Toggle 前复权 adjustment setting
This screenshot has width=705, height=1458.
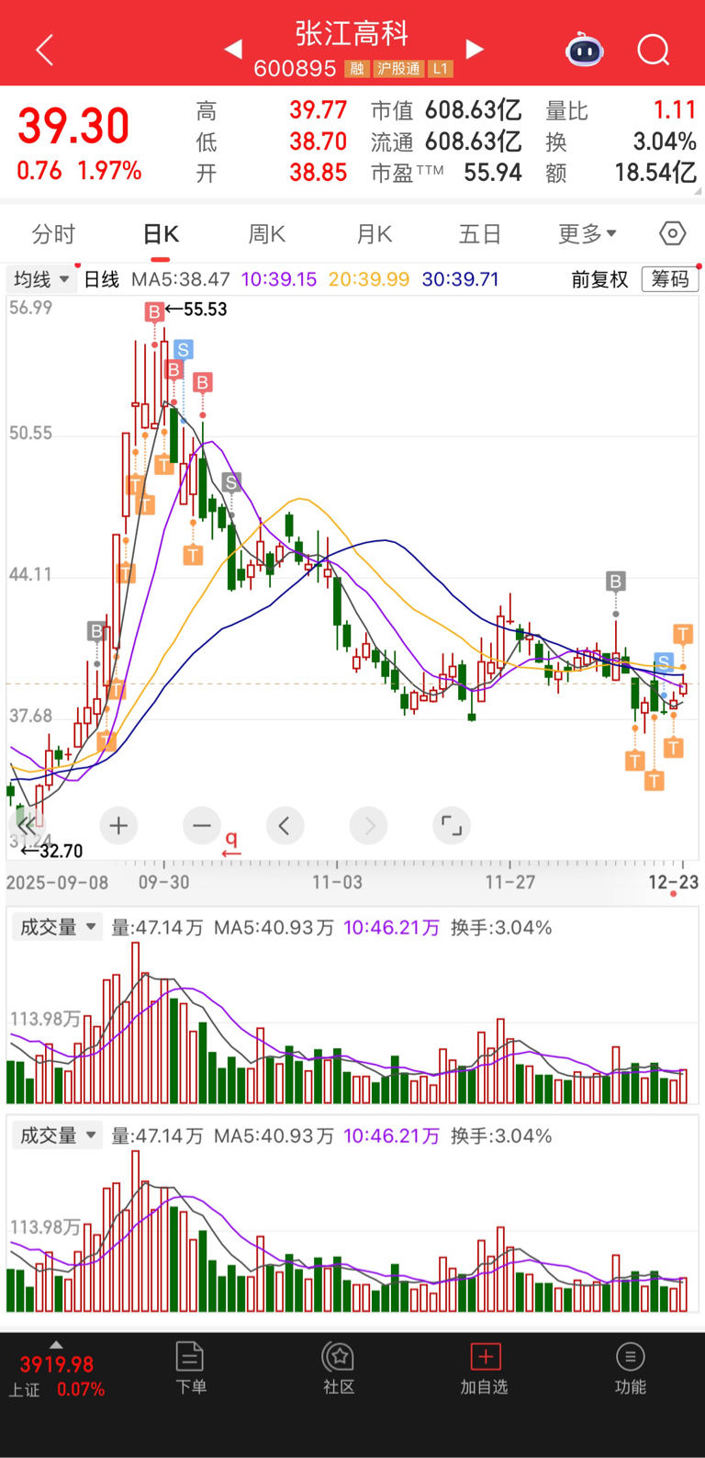click(x=599, y=279)
